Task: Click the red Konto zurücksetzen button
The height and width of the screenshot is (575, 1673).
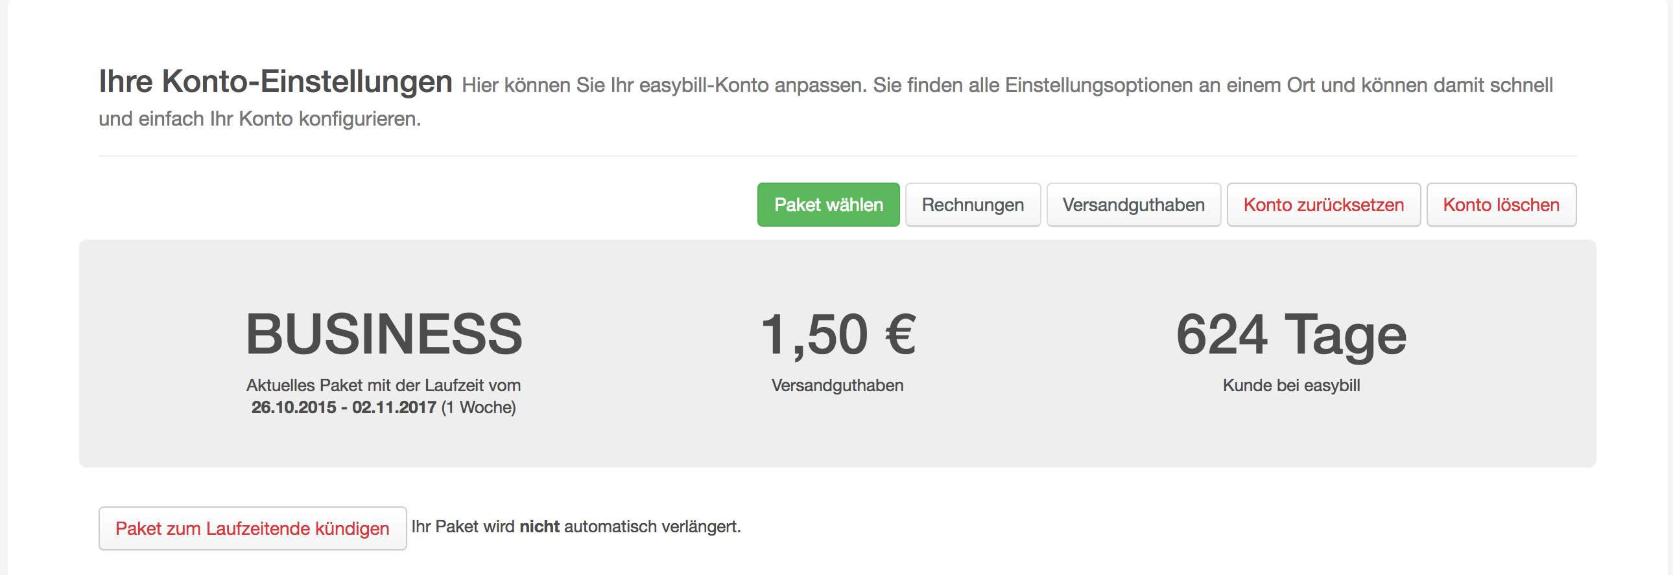Action: point(1323,205)
